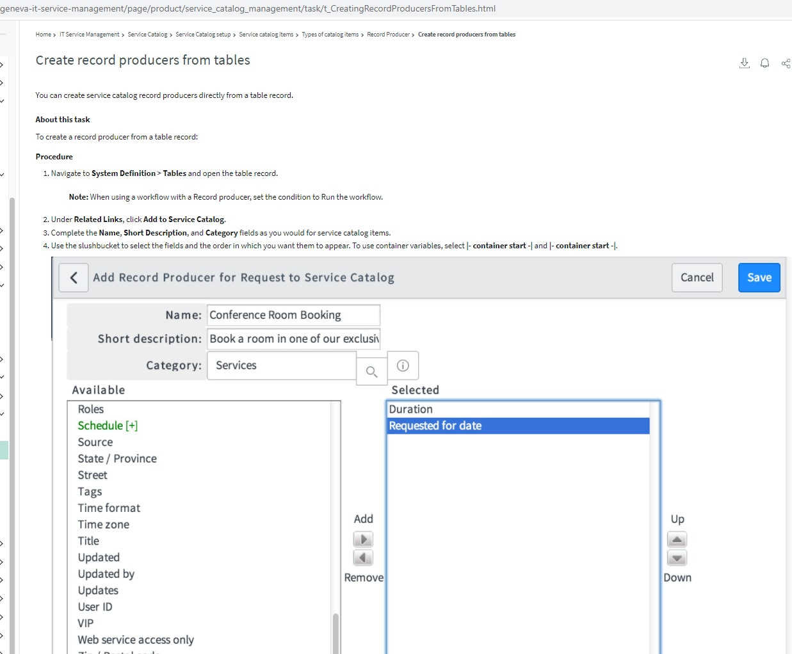Open the Category lookup magnifier
Viewport: 792px width, 654px height.
371,371
